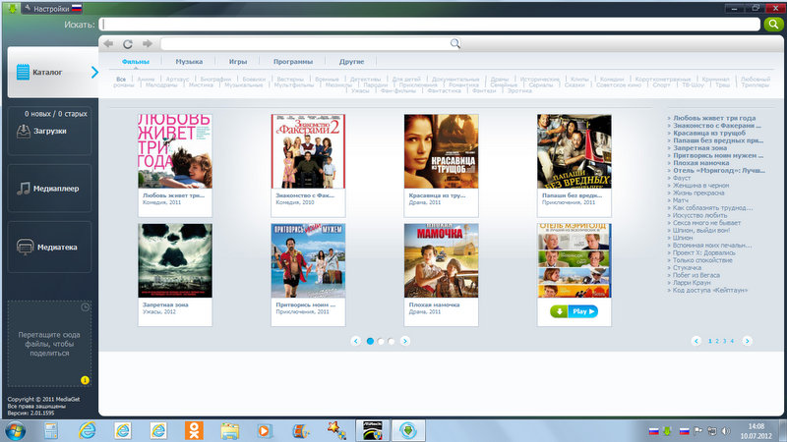Go to page 2 of the right title list
787x442 pixels.
pos(717,341)
